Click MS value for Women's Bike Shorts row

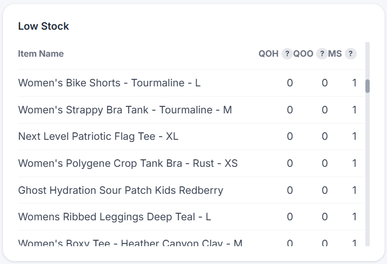tap(354, 83)
